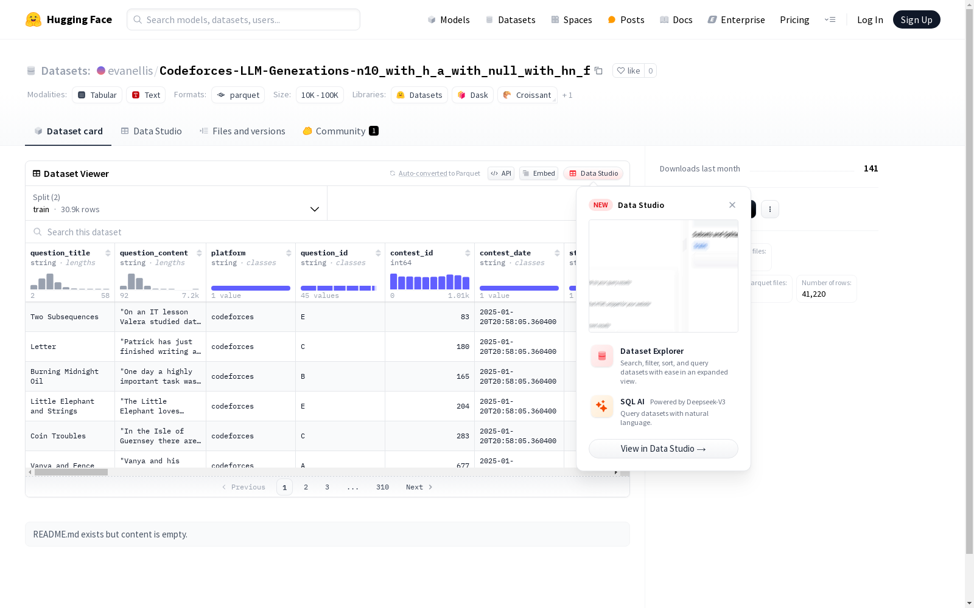Click the Log In link
This screenshot has width=974, height=608.
click(870, 19)
